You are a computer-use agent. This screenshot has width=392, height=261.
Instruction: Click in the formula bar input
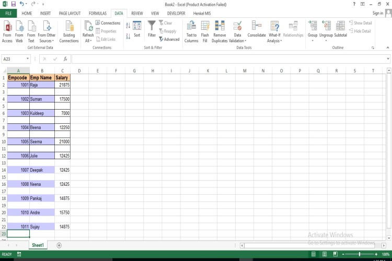(229, 59)
